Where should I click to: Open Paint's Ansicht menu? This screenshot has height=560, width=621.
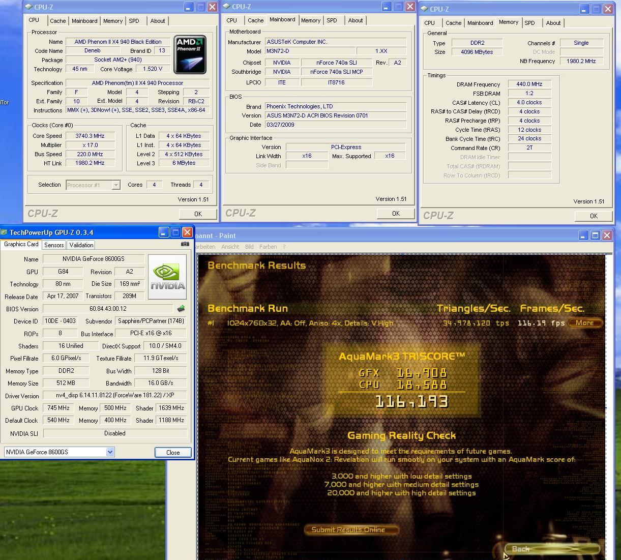(230, 247)
